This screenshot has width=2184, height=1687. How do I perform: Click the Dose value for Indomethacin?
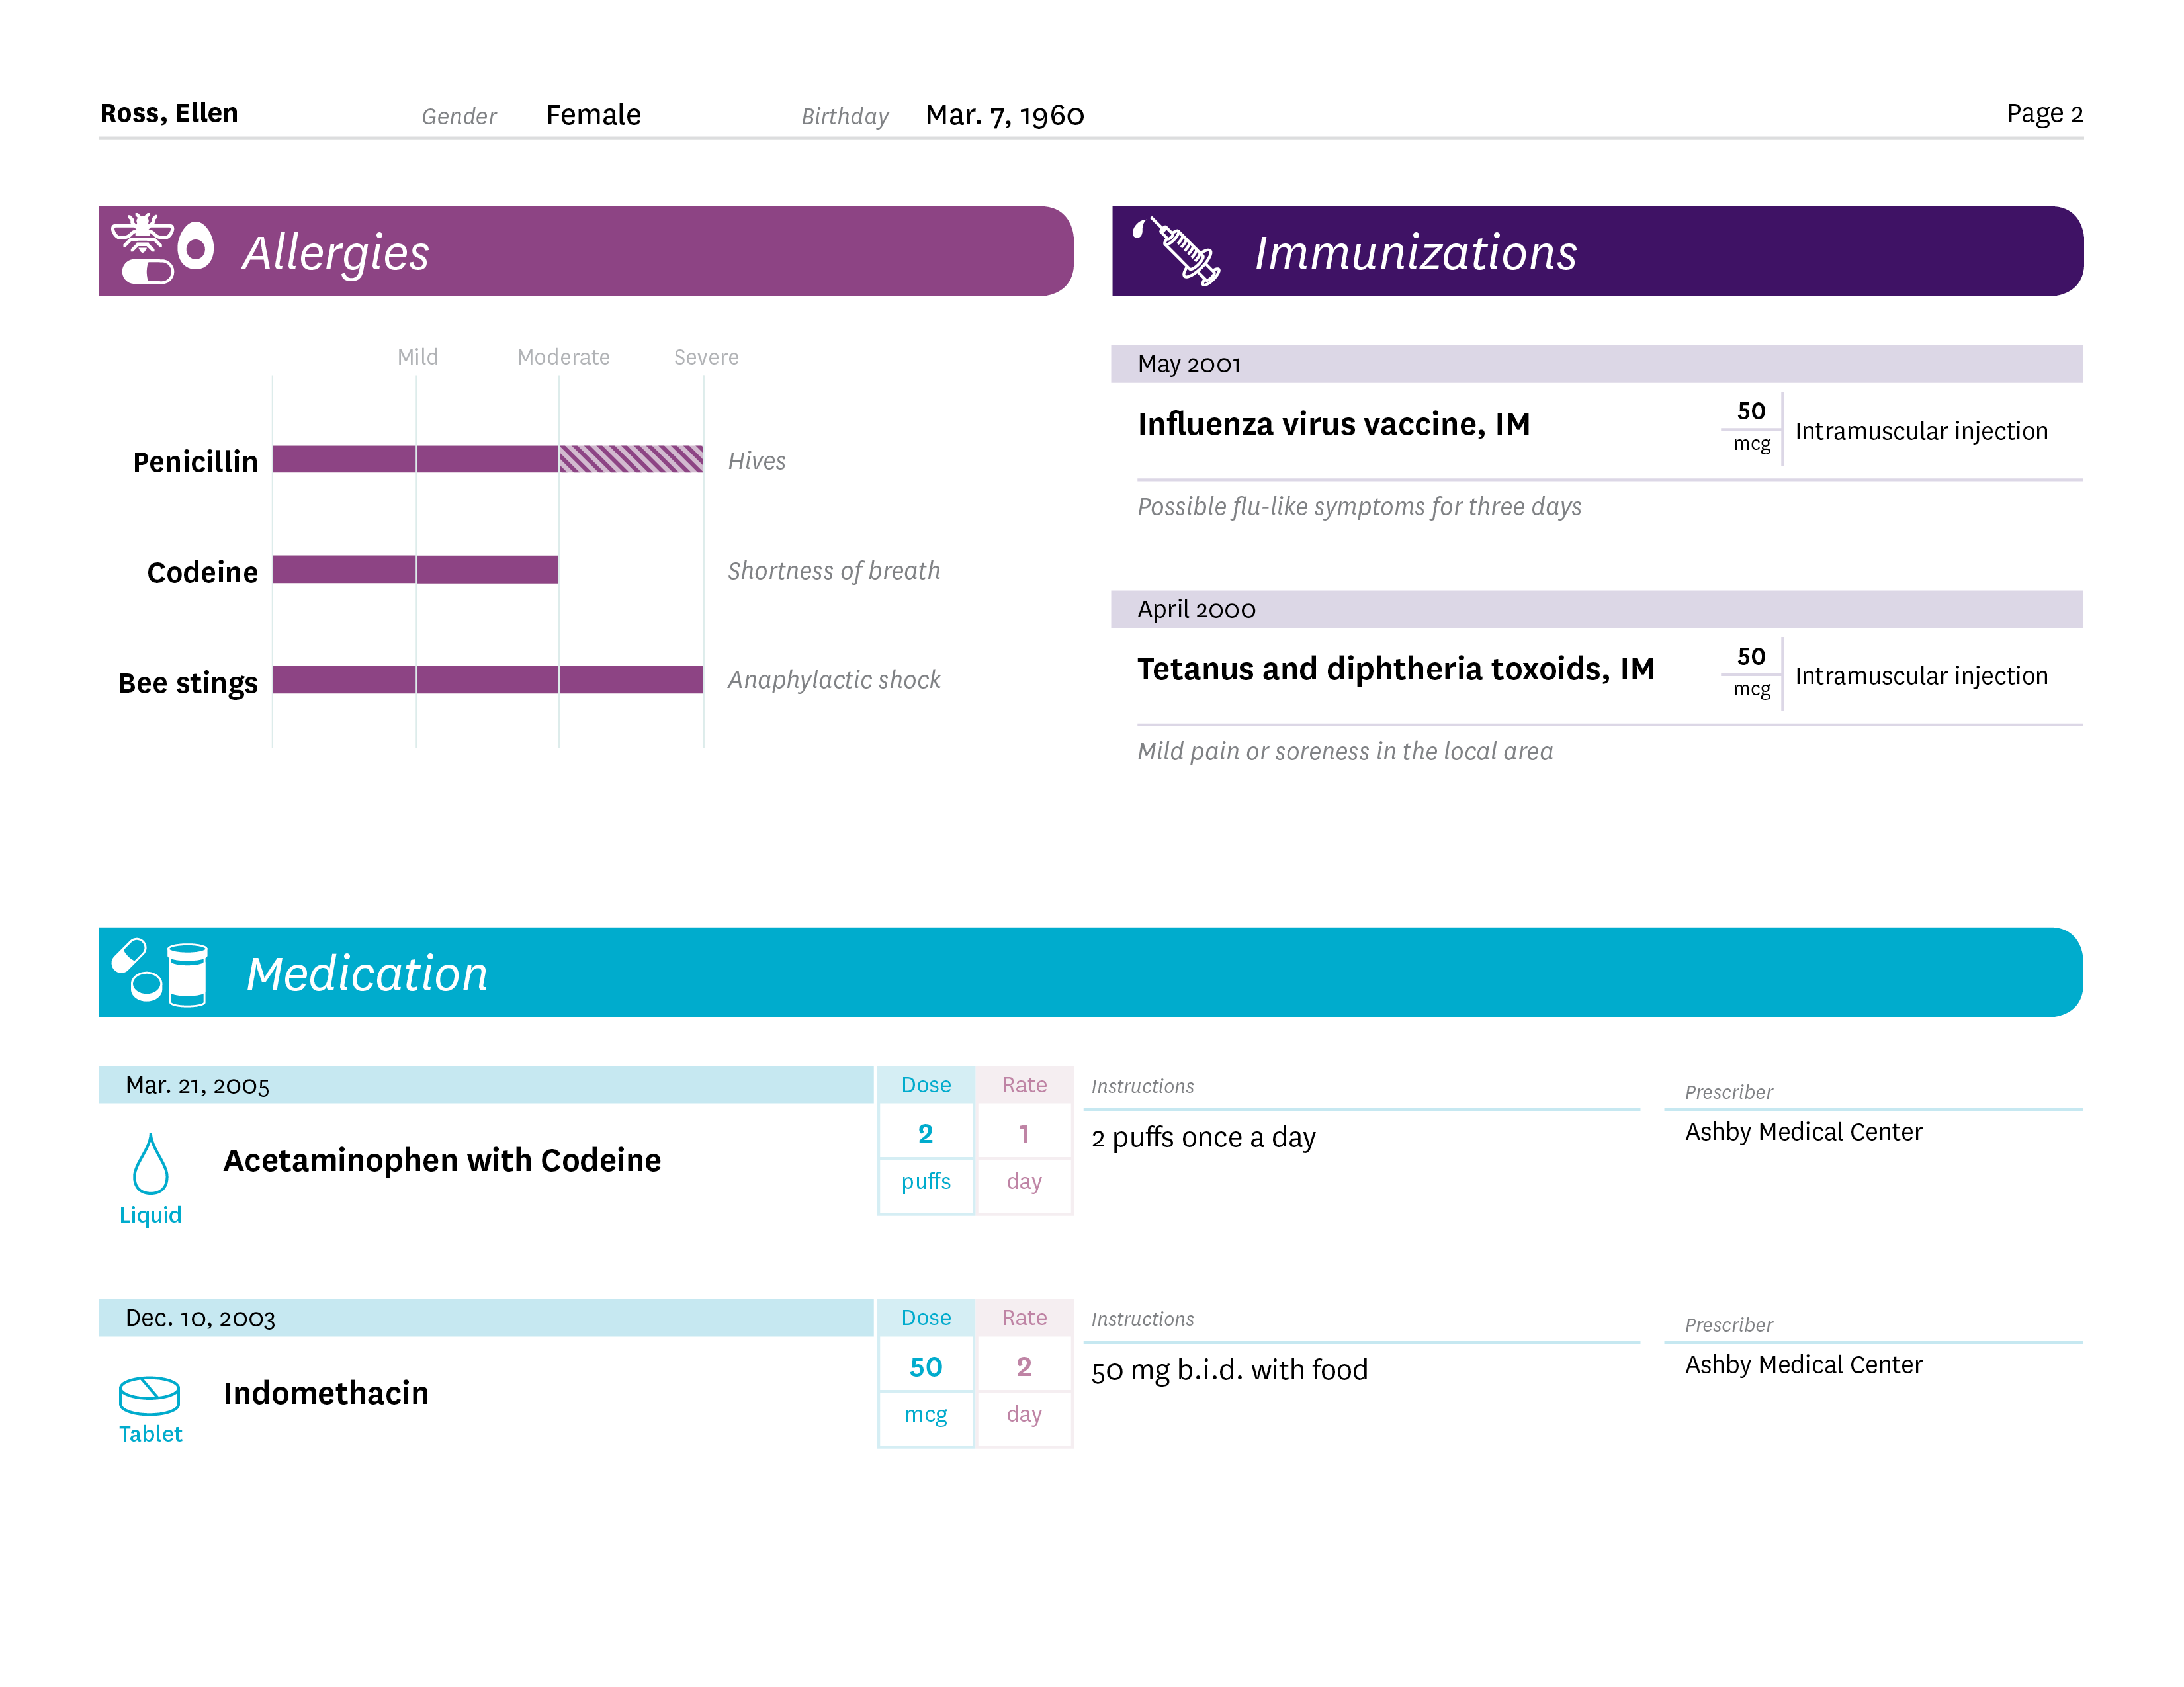[925, 1367]
